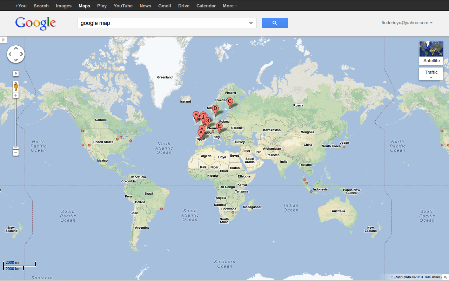Screen dimensions: 449x281
Task: Open Gmail in the top bar
Action: (x=165, y=6)
